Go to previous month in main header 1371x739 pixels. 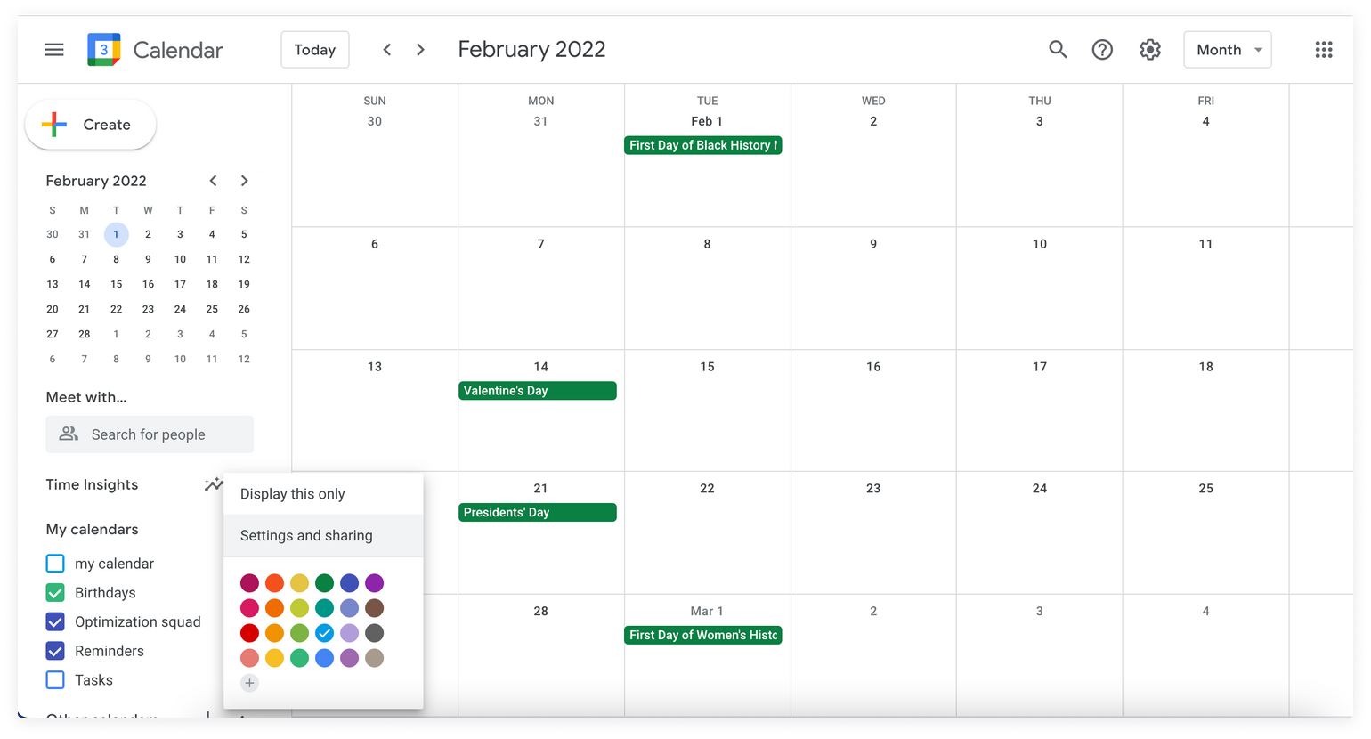(x=386, y=50)
